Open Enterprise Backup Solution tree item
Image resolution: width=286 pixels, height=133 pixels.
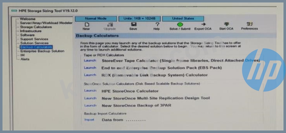click(42, 51)
